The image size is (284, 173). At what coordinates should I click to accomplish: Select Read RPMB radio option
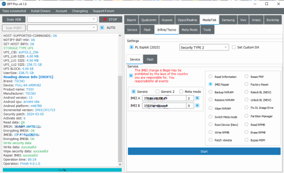pos(246,124)
